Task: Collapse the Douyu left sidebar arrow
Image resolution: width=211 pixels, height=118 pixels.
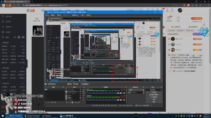Action: tap(27, 64)
